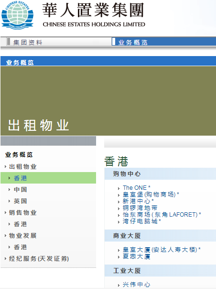The height and width of the screenshot is (289, 216).
Task: Open 皇室大厦 (安达人寿大楼) link
Action: coord(162,250)
